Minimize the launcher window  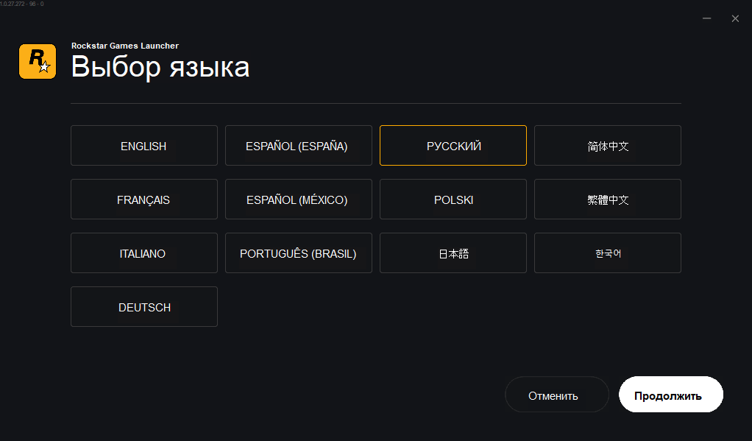(706, 18)
